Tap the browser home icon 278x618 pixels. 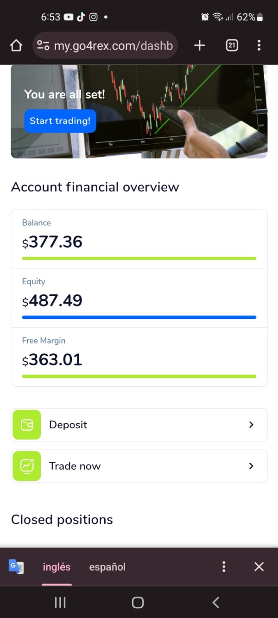pos(16,45)
